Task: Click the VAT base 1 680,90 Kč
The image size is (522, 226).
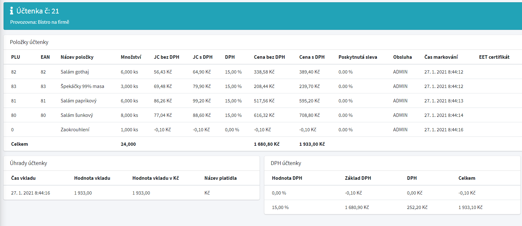Action: pyautogui.click(x=357, y=207)
